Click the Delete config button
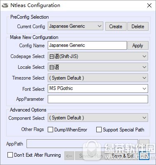 [138, 26]
